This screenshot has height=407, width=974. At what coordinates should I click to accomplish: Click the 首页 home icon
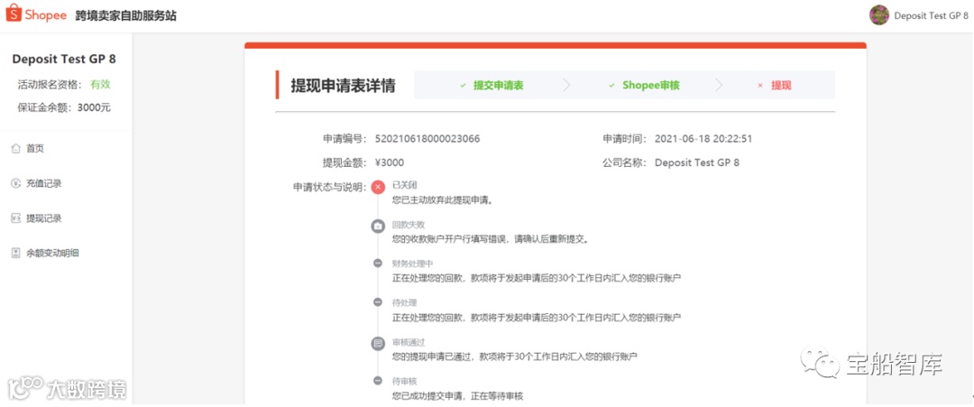click(16, 149)
